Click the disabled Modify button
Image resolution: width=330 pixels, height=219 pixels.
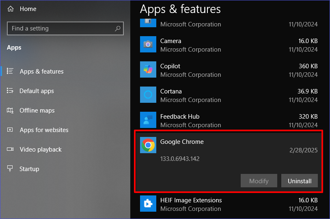(259, 181)
